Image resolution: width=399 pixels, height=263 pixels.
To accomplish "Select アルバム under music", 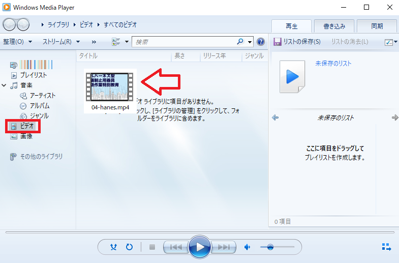I will click(x=35, y=106).
